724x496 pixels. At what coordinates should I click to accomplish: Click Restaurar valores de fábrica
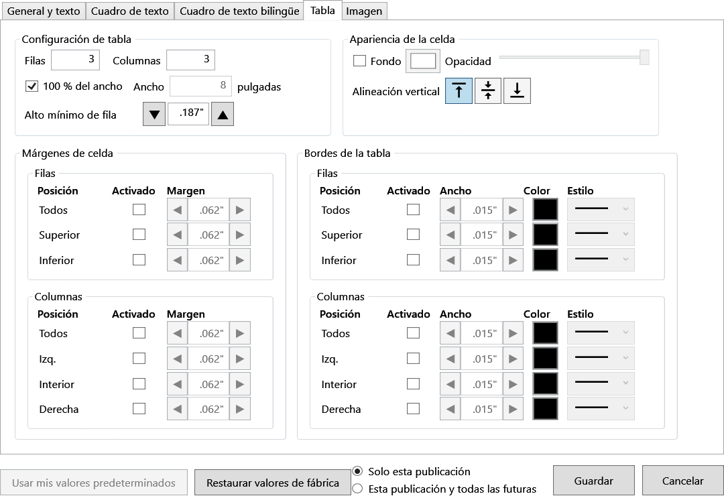tap(272, 483)
